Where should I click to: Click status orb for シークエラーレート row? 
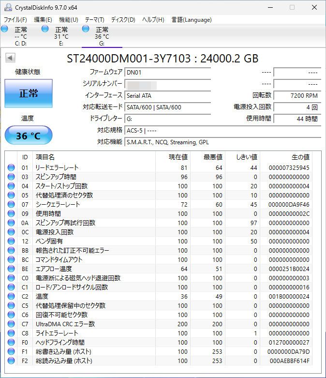[11, 204]
